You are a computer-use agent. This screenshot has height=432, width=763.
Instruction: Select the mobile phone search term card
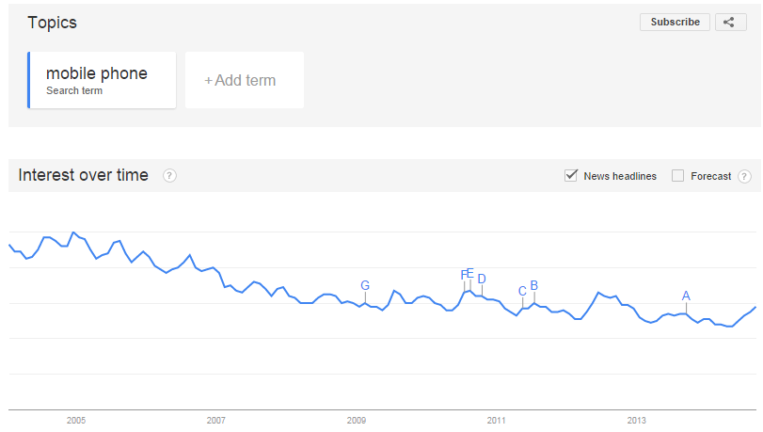(x=102, y=80)
